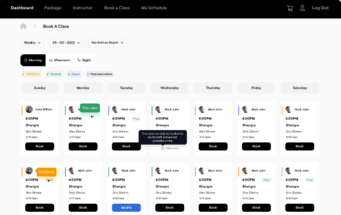Open the shopping cart icon

pyautogui.click(x=289, y=8)
